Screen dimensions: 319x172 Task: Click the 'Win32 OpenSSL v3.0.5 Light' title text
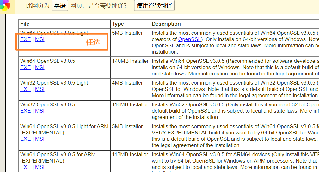[54, 83]
